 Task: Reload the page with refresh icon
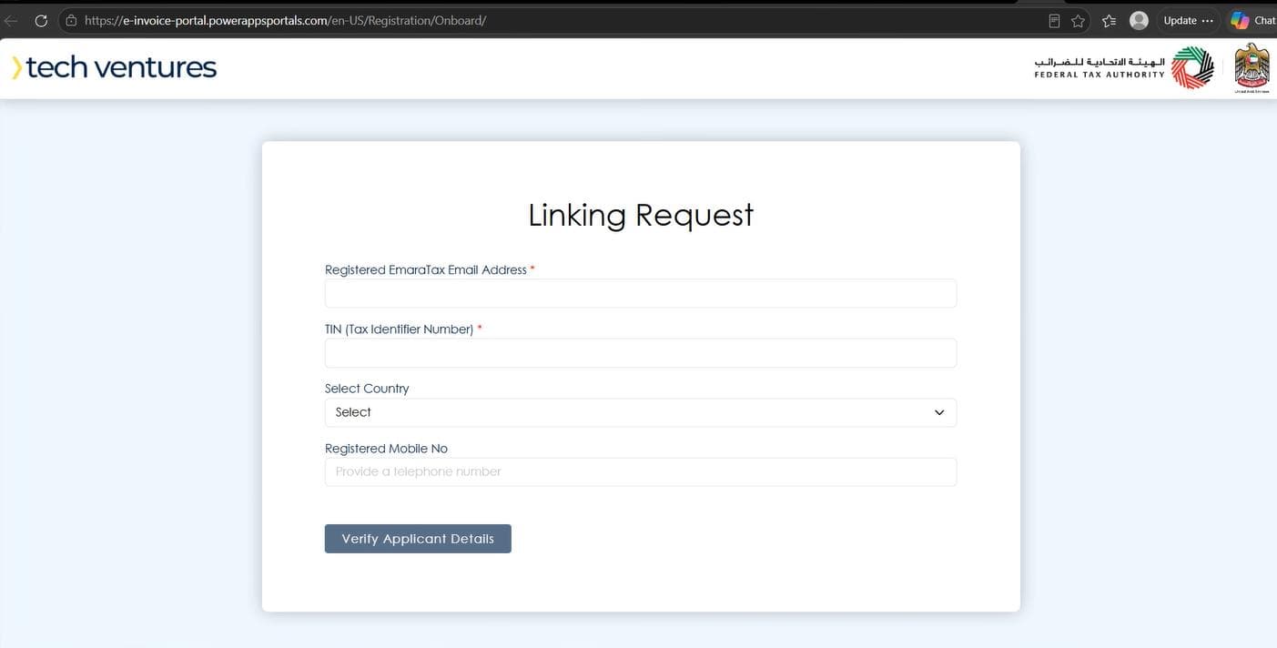coord(41,20)
